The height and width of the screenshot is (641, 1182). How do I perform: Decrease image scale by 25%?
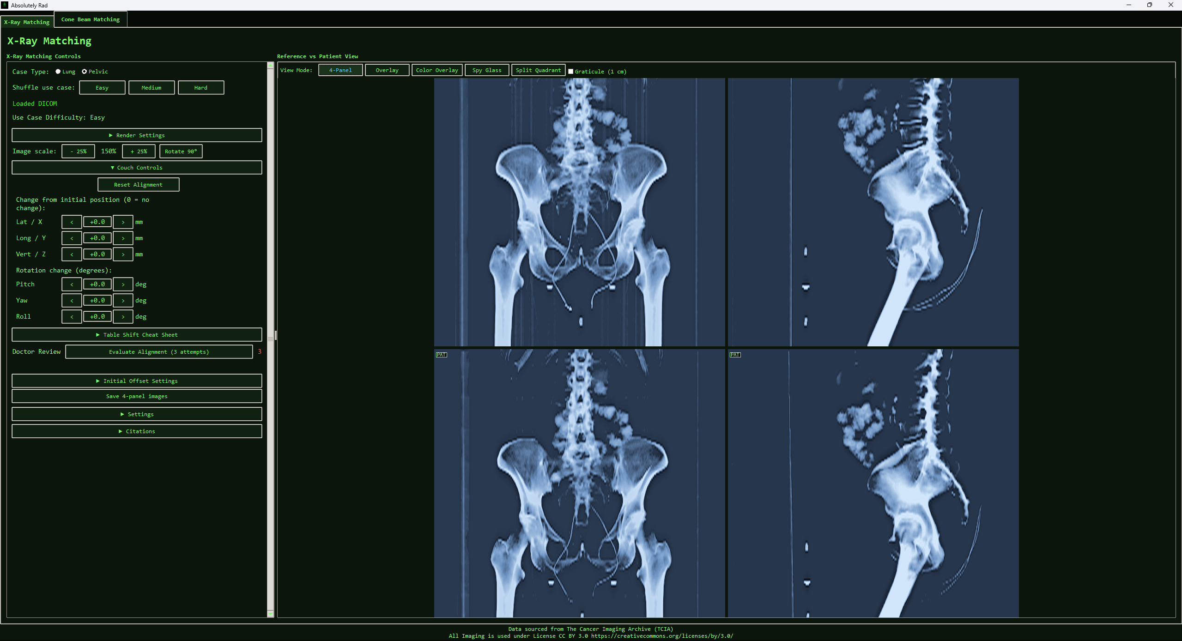click(78, 151)
